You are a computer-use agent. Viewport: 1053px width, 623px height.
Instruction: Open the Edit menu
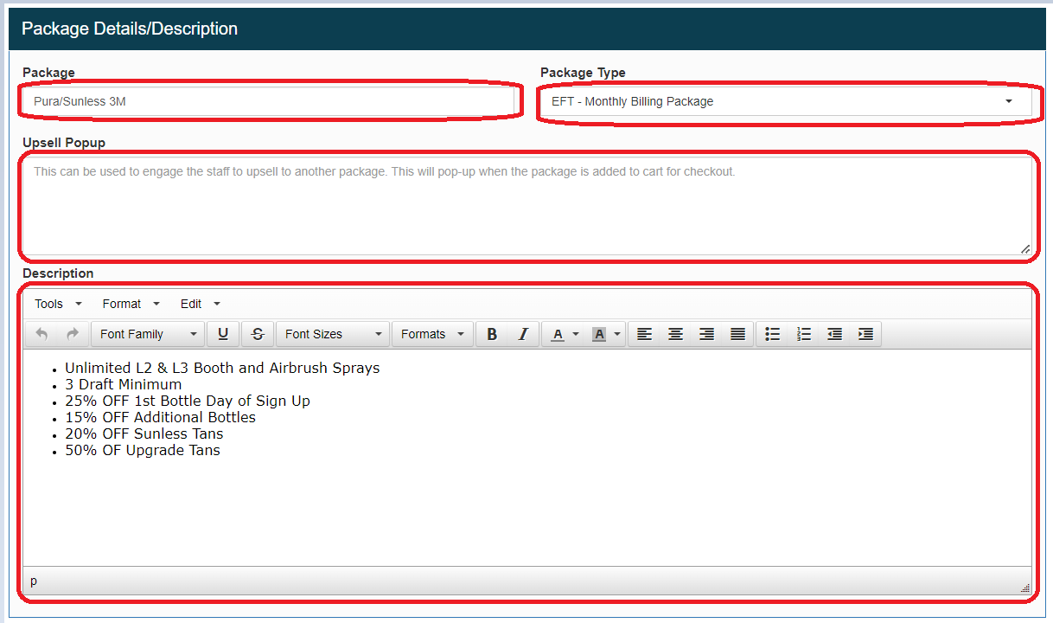point(201,304)
